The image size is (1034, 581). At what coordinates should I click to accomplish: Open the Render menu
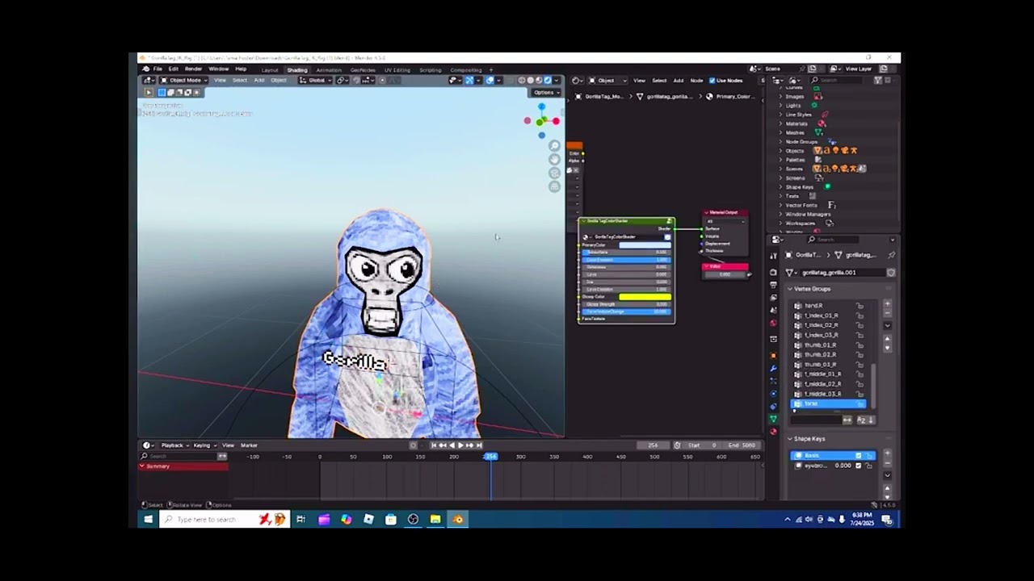click(x=193, y=69)
